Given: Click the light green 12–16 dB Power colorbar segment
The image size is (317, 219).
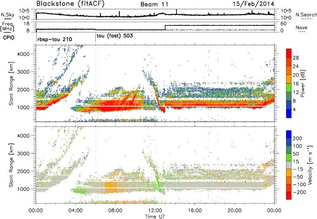Looking at the screenshot, I should 289,88.
